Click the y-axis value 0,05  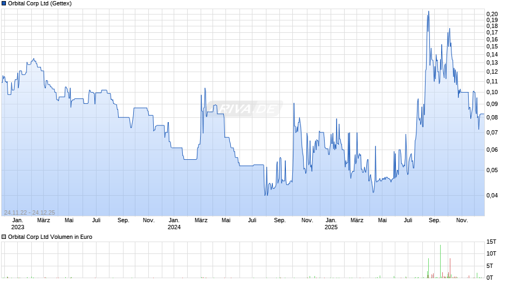[x=492, y=170]
